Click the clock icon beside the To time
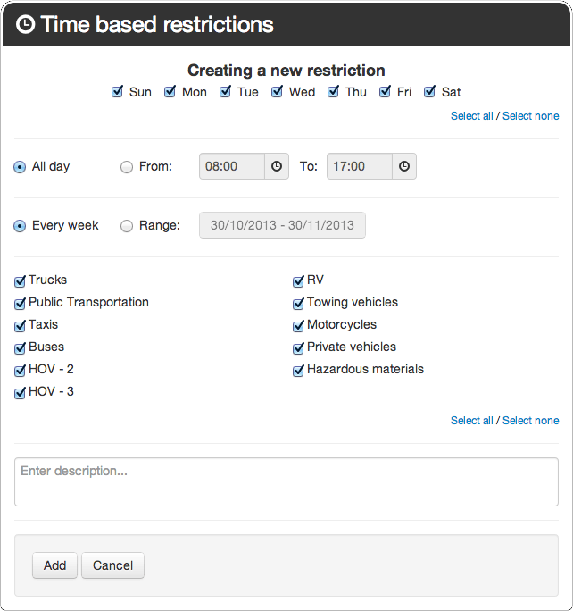Screen dimensions: 573x611 point(404,166)
